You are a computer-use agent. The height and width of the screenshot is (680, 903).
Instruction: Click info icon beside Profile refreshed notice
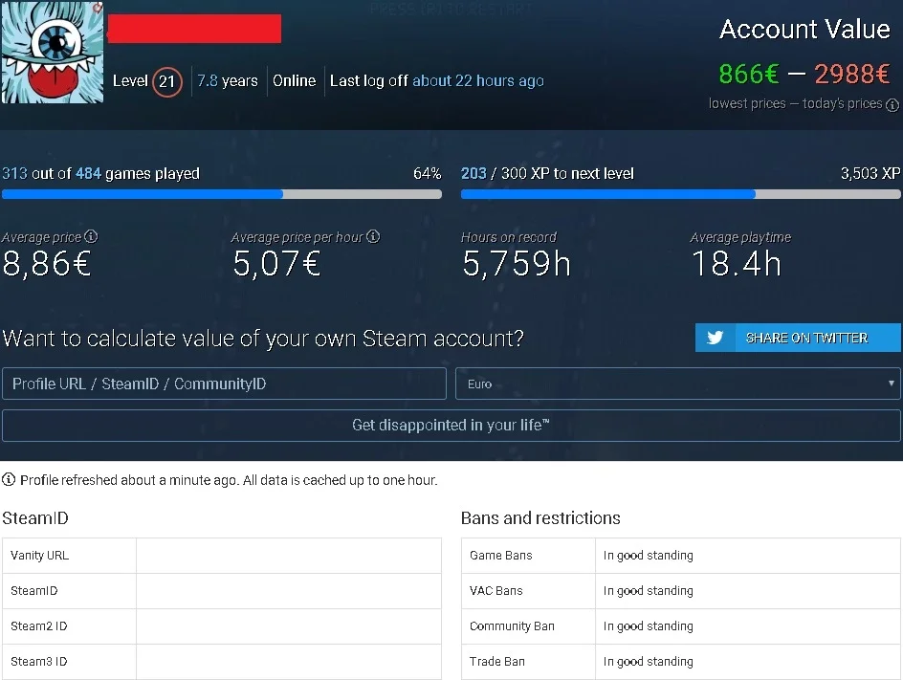(x=9, y=479)
